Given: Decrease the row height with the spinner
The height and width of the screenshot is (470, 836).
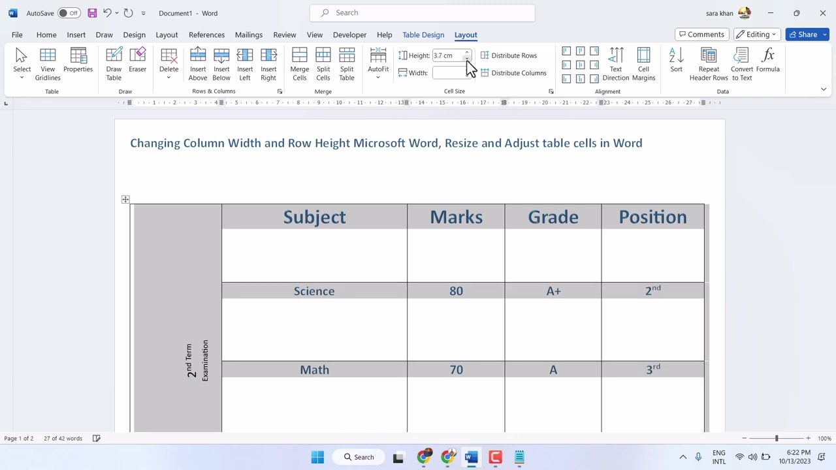Looking at the screenshot, I should (467, 59).
